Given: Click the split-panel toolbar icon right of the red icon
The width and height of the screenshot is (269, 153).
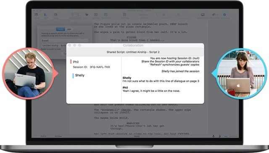Looking at the screenshot, I should [106, 15].
